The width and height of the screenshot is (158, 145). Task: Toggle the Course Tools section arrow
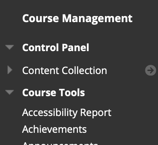(10, 92)
